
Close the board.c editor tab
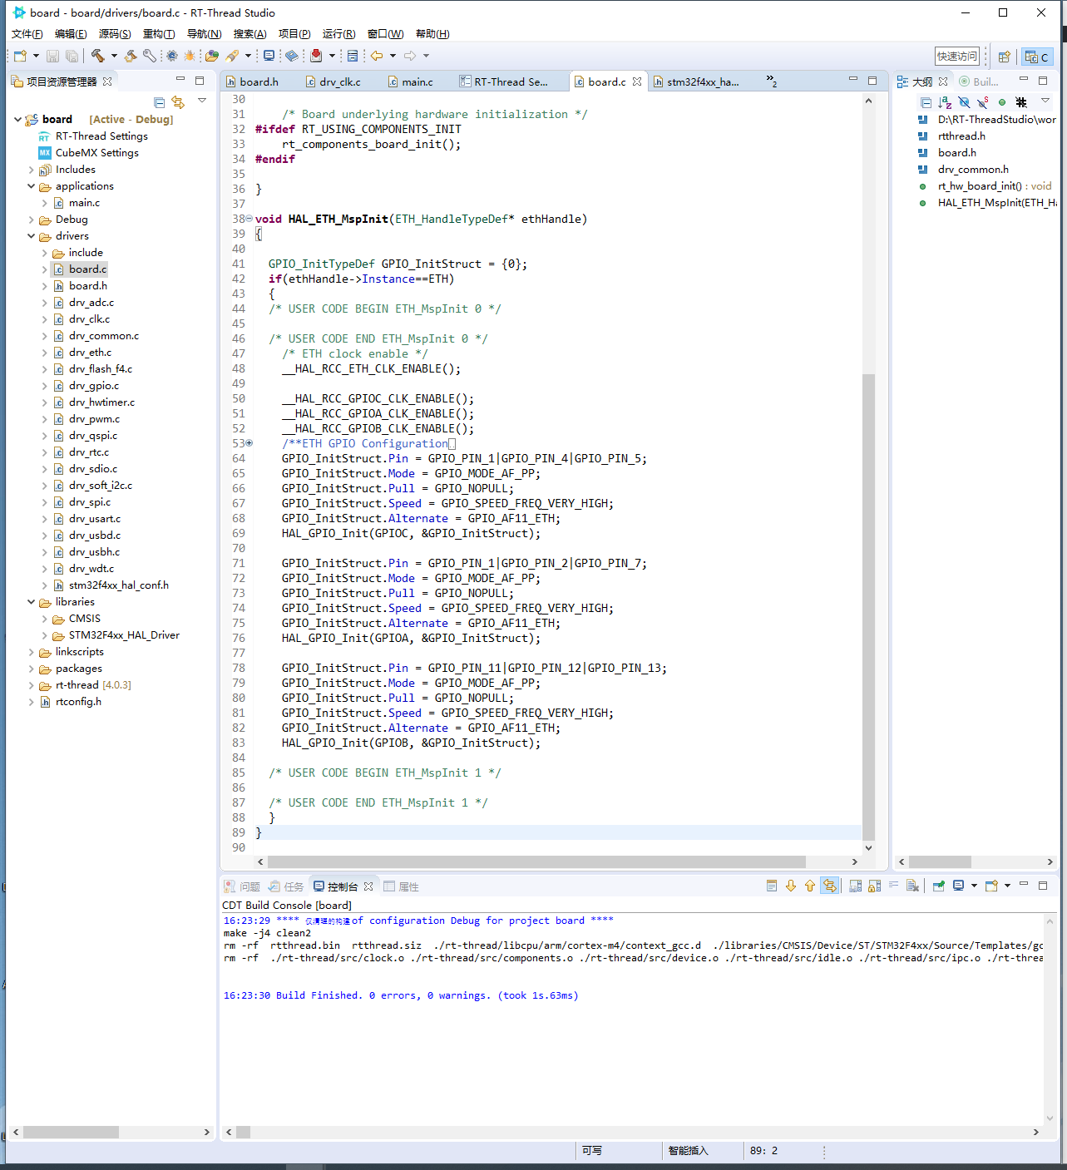[637, 81]
